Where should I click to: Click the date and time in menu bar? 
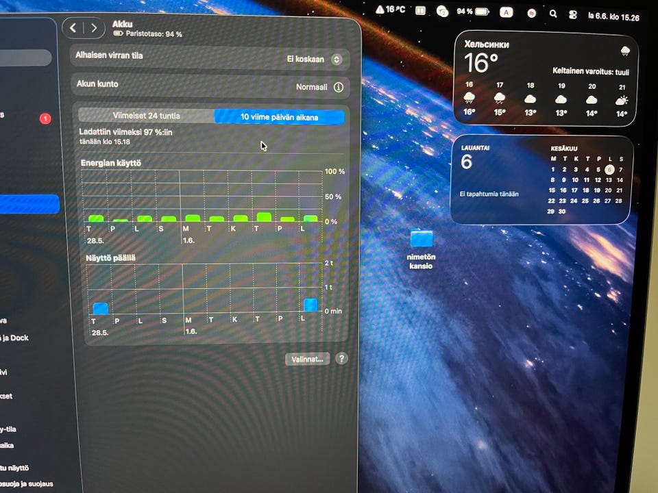click(x=613, y=16)
